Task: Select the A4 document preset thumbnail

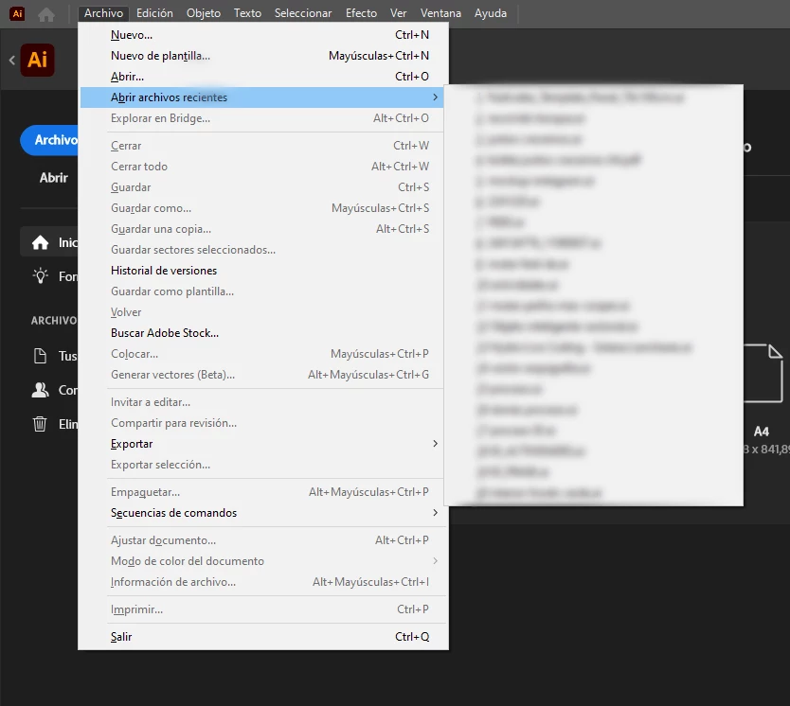Action: (763, 374)
